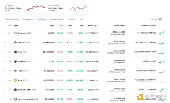Toggle the watchlist star for Pepe

click(x=5, y=52)
